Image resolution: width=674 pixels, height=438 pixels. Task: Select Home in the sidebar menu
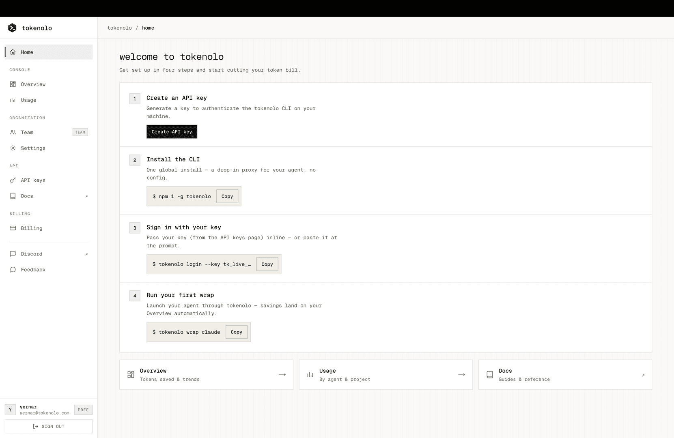tap(49, 52)
